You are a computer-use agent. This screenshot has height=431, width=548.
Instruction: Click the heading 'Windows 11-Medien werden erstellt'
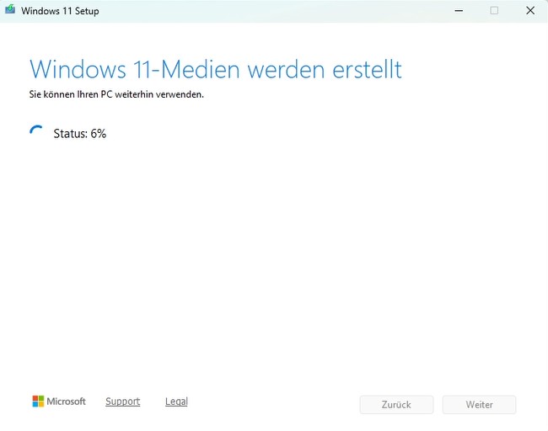click(x=216, y=70)
